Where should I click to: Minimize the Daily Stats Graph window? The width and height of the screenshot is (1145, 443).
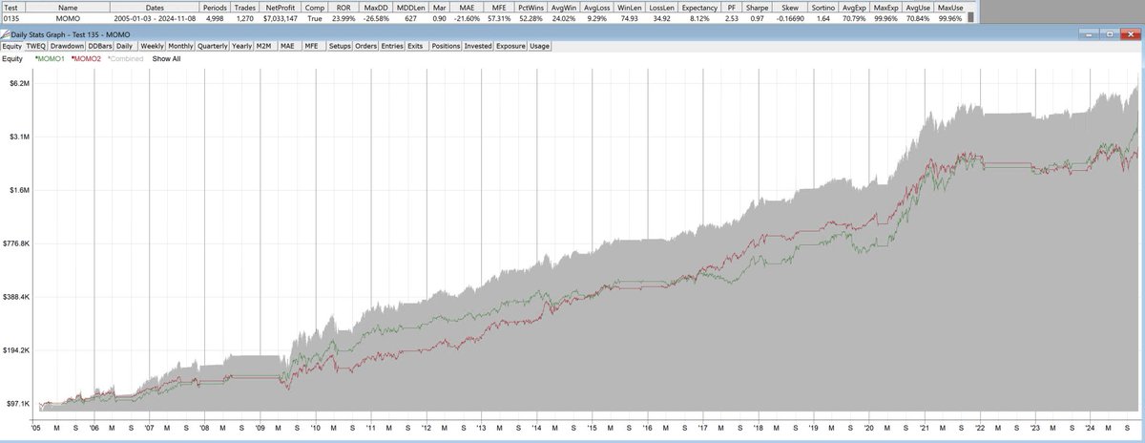(x=1089, y=34)
